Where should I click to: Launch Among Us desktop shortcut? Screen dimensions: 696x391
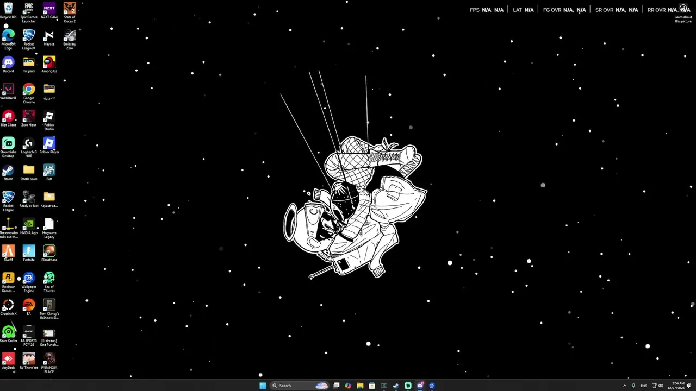(x=49, y=65)
